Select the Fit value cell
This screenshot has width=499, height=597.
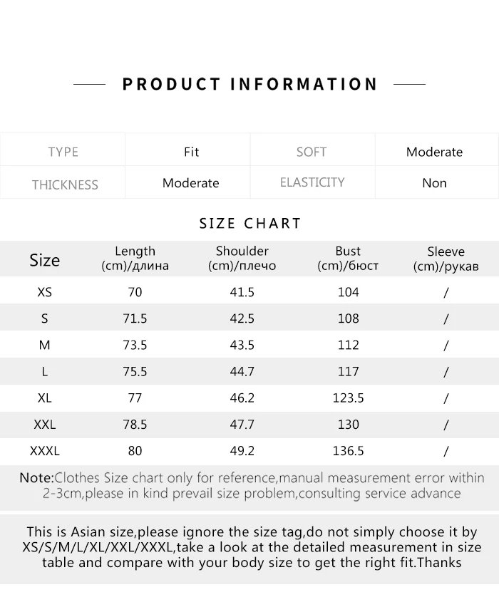(191, 152)
